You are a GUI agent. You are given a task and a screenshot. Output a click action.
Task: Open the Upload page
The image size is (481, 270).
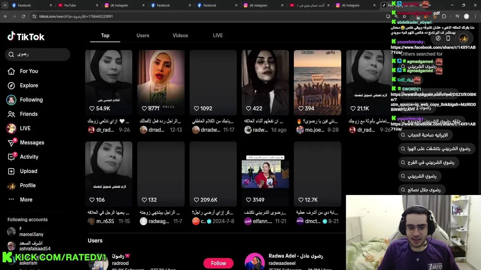click(28, 171)
